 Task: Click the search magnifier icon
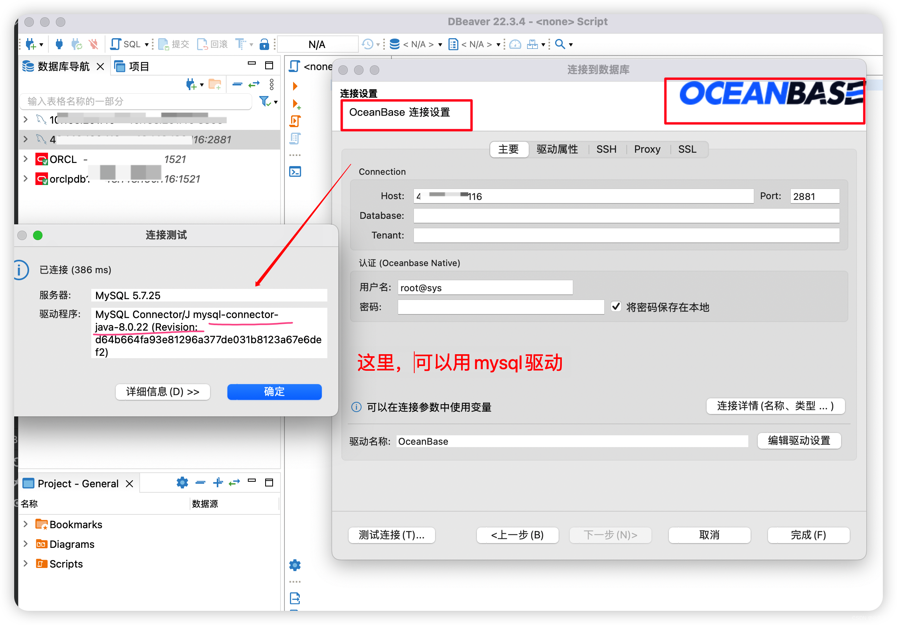click(559, 44)
